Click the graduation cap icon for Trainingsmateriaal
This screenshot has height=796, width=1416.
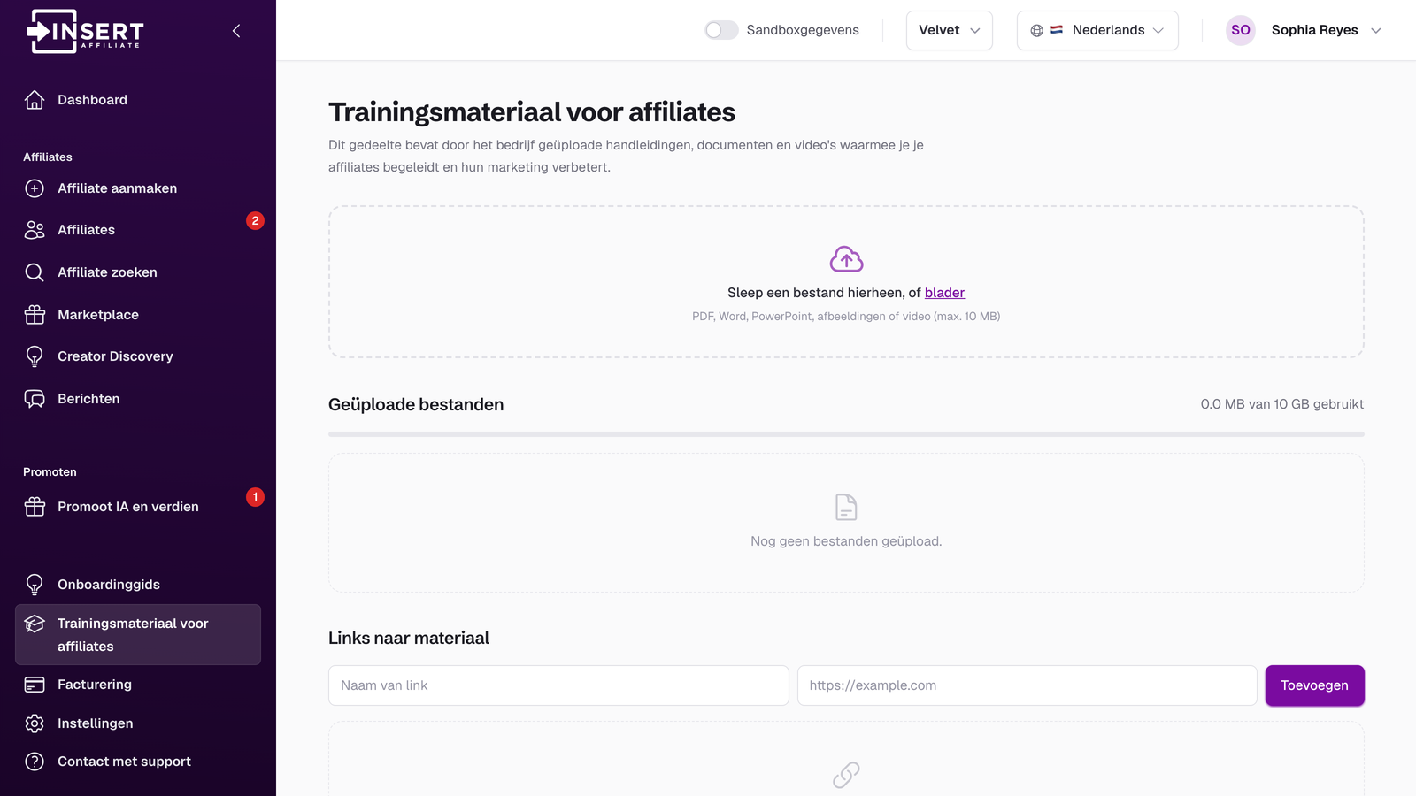click(35, 624)
